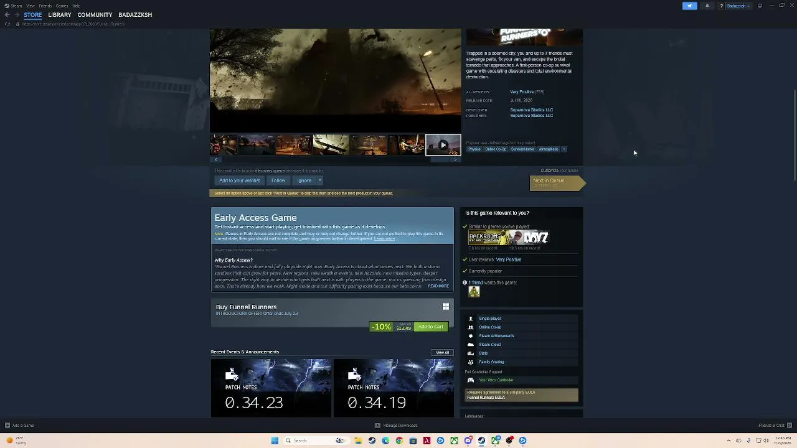Open Google Chrome from the taskbar
Viewport: 797px width, 448px height.
[399, 441]
